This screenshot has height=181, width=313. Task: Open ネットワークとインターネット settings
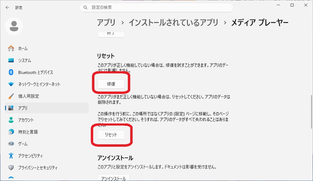(x=47, y=84)
